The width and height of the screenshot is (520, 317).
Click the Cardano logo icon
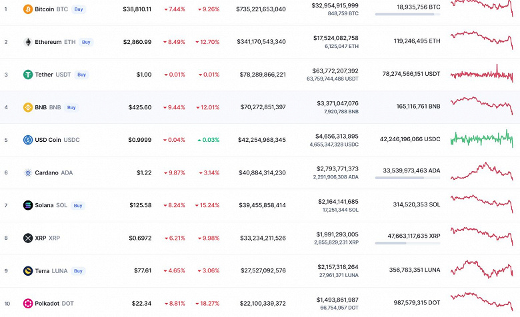pos(28,172)
